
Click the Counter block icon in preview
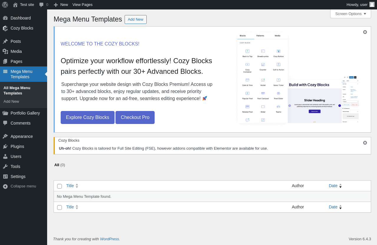click(263, 65)
